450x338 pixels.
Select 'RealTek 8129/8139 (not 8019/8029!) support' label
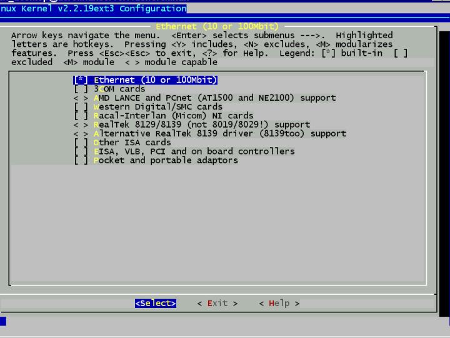click(202, 125)
